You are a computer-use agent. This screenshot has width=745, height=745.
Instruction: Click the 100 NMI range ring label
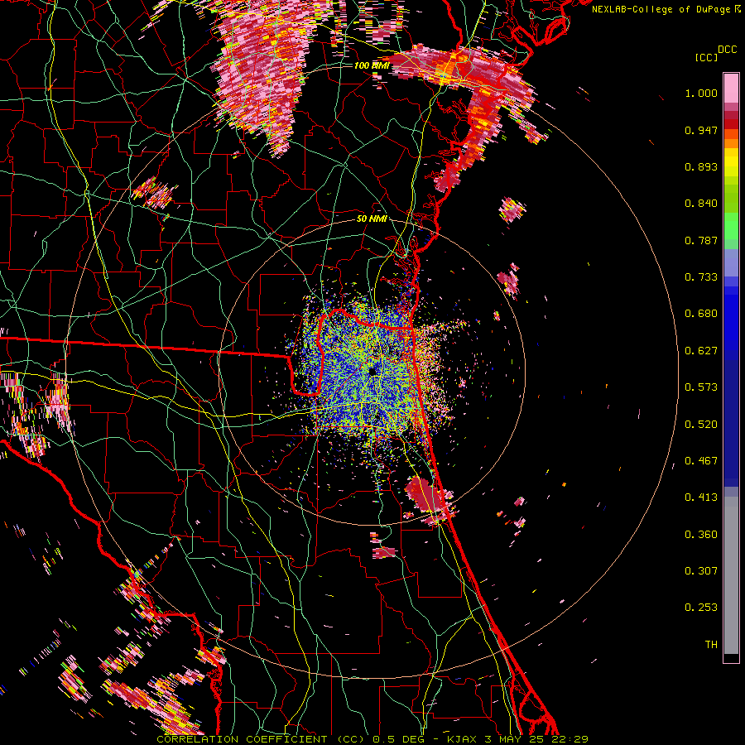coord(371,65)
